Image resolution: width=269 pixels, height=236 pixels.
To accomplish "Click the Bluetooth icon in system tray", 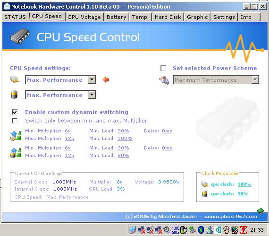I will (x=201, y=230).
